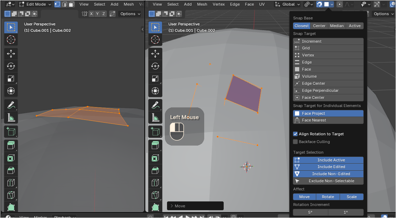Viewport: 396px width, 218px height.
Task: Select the 3D Cursor tool in right viewport
Action: tap(155, 40)
